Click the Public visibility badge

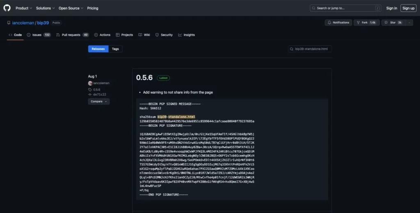(56, 23)
